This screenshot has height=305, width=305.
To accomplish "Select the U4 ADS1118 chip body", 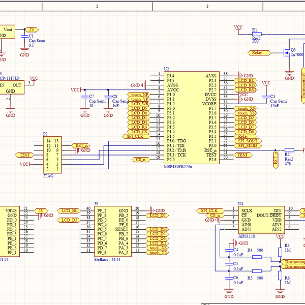I will click(261, 220).
